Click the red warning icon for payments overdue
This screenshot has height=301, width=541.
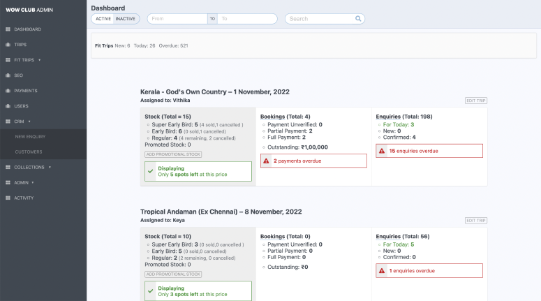[x=266, y=161]
